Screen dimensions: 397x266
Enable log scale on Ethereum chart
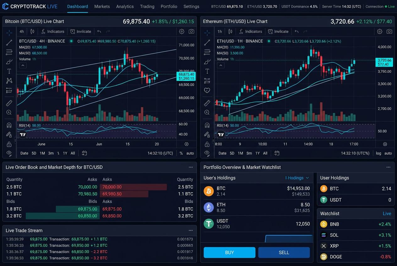[x=378, y=153]
